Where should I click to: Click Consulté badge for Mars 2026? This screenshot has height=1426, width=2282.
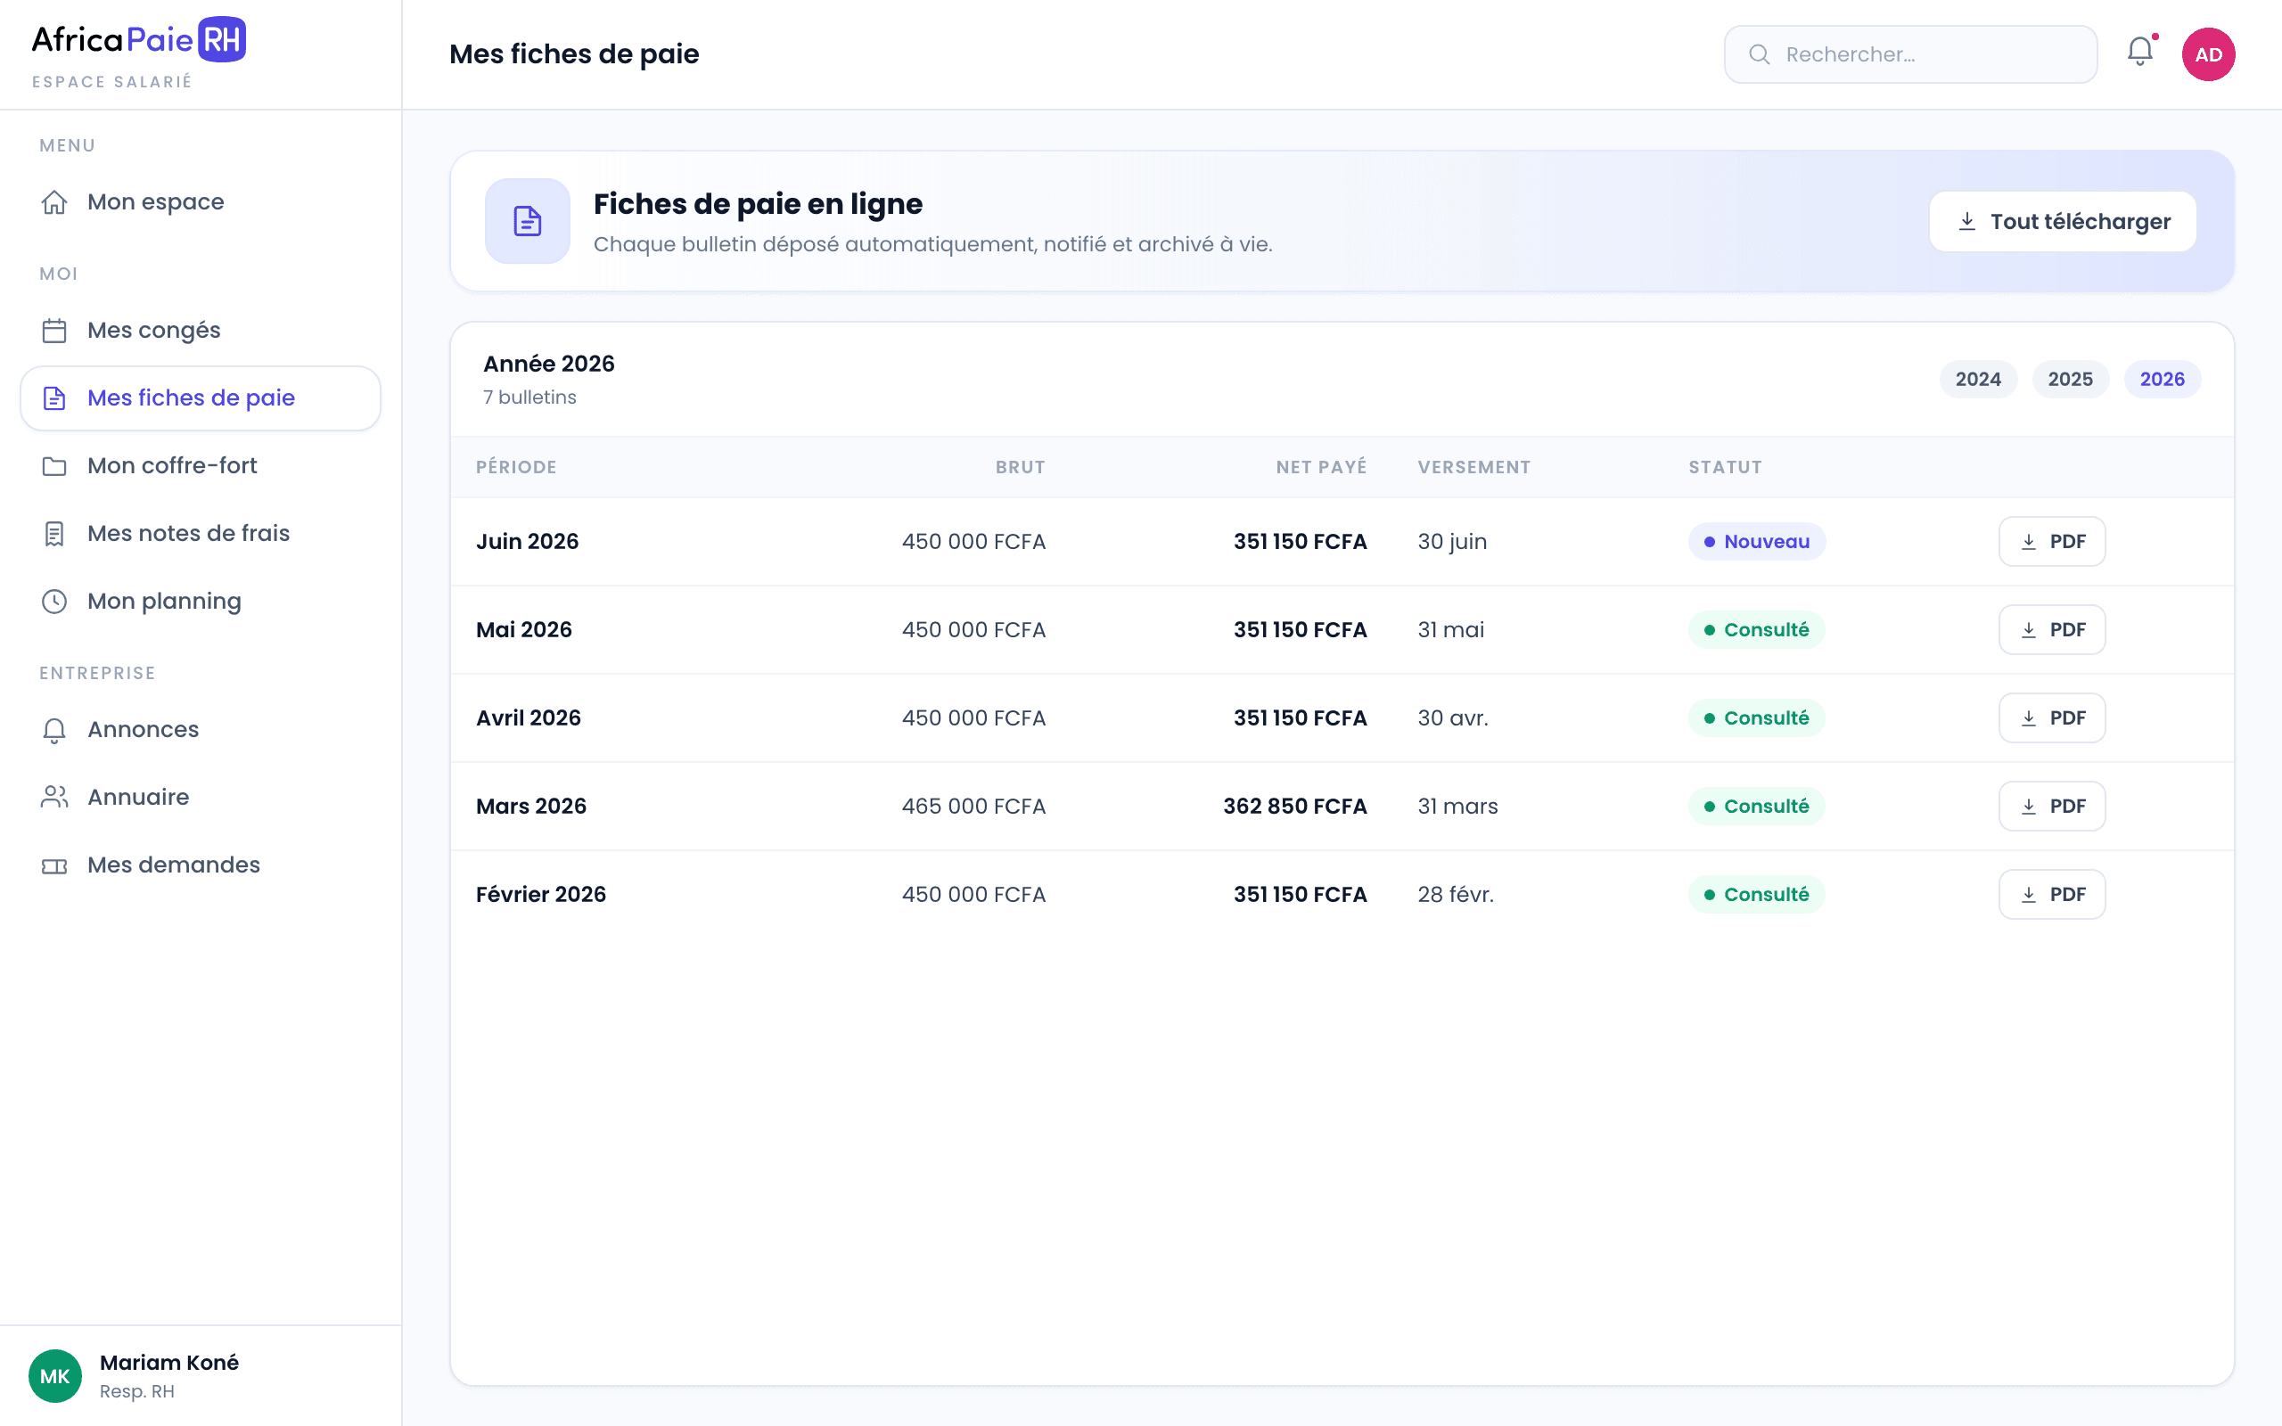1756,807
